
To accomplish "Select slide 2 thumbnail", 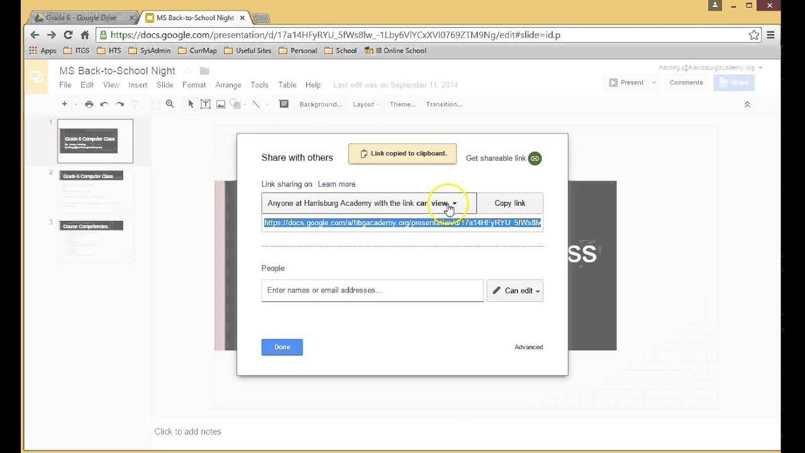I will click(x=95, y=191).
